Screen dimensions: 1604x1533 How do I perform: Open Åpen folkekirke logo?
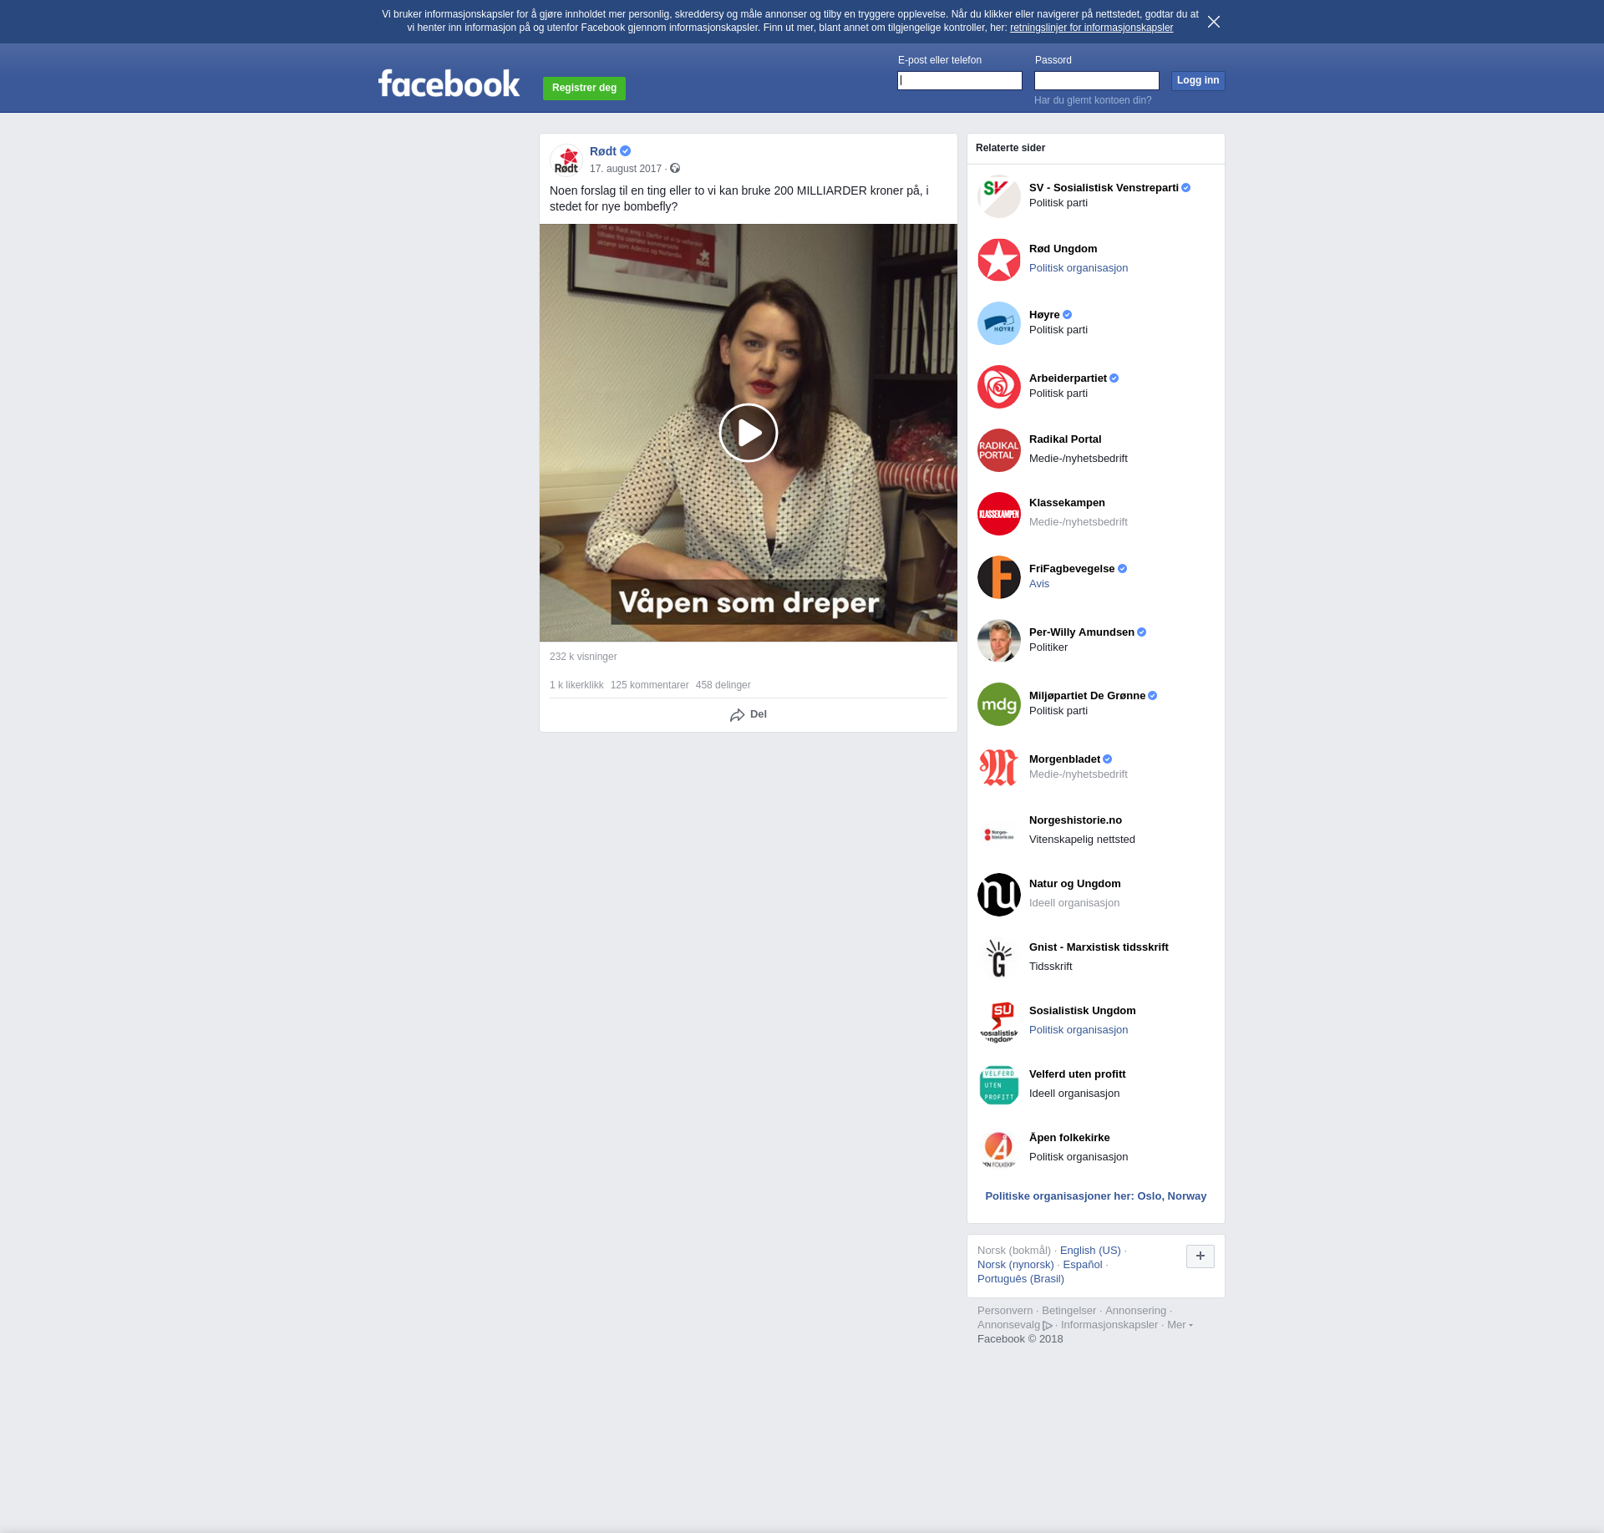click(999, 1149)
